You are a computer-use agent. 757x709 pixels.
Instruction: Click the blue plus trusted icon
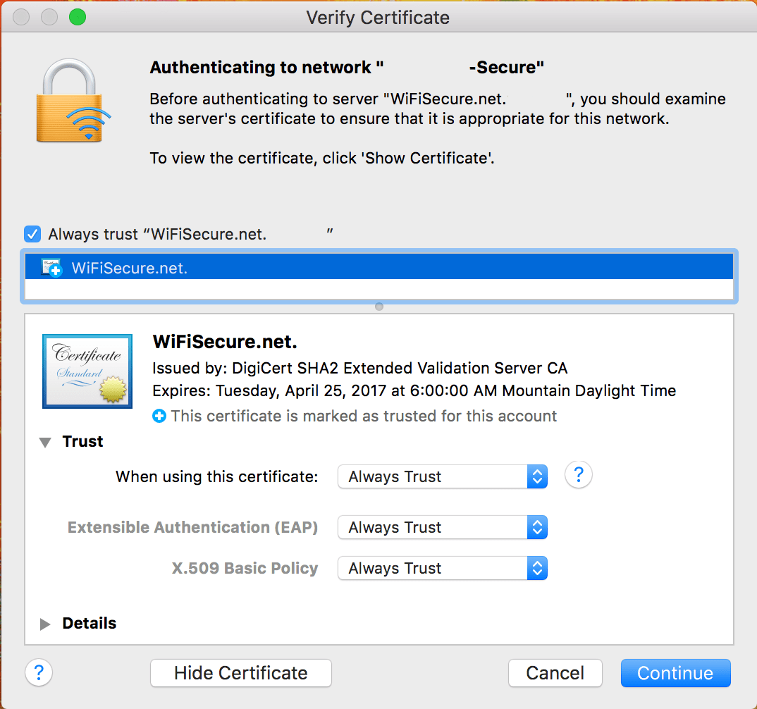pyautogui.click(x=159, y=416)
